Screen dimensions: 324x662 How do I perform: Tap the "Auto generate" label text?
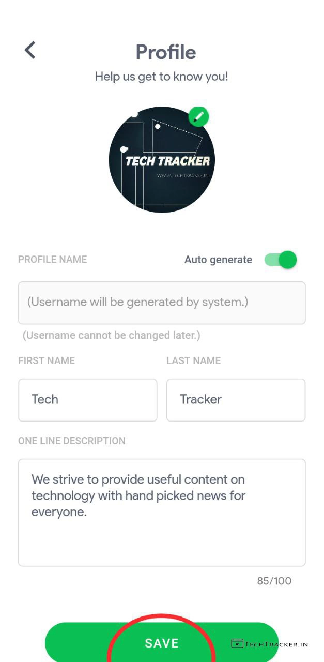point(218,260)
